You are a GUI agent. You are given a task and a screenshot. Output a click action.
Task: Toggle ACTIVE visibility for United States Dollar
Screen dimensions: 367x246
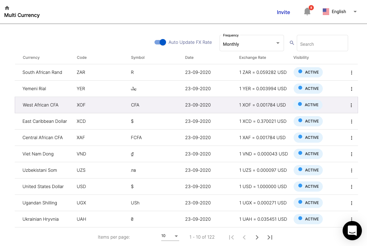308,186
